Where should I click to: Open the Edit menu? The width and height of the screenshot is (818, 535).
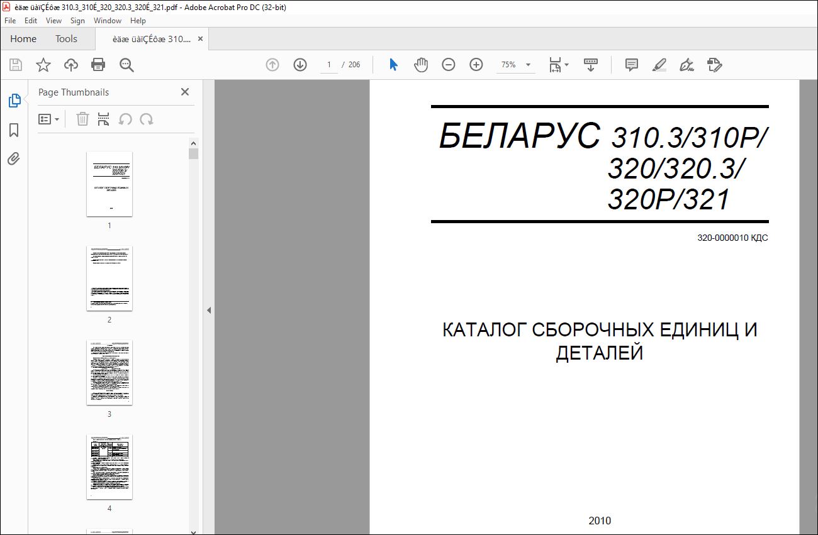click(x=31, y=21)
